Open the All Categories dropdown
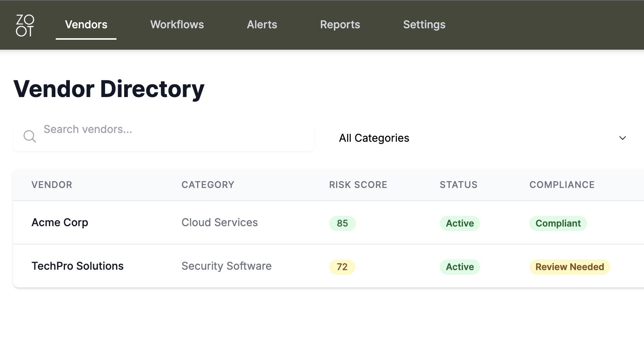644x353 pixels. click(483, 138)
